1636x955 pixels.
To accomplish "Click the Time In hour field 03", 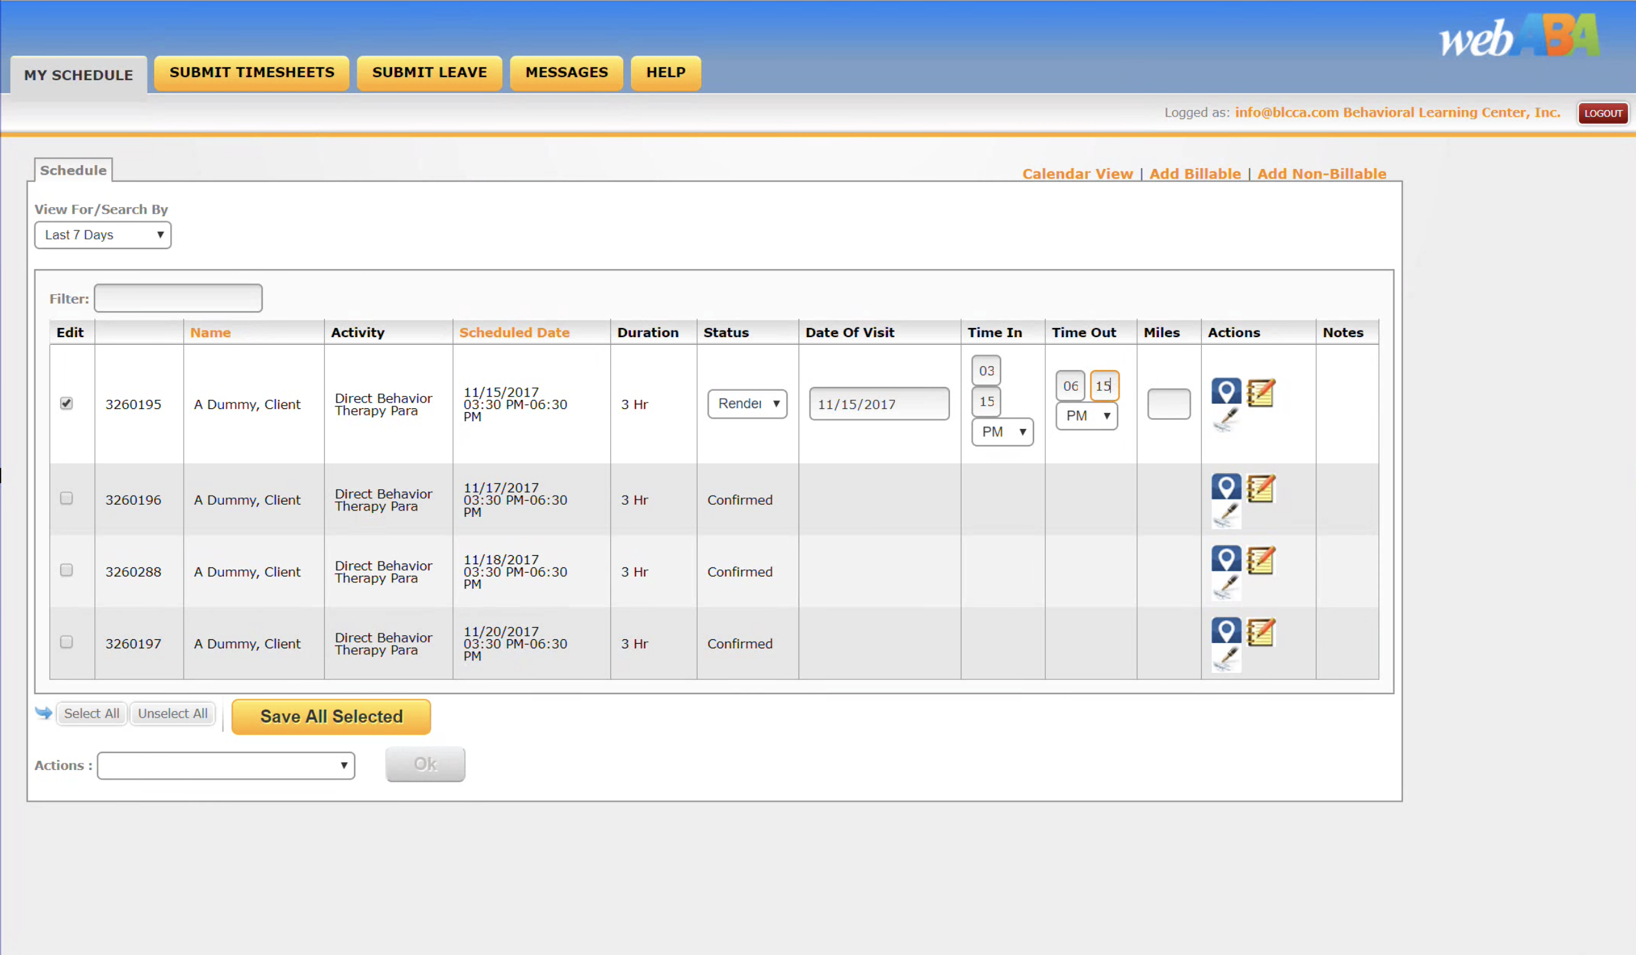I will (986, 371).
